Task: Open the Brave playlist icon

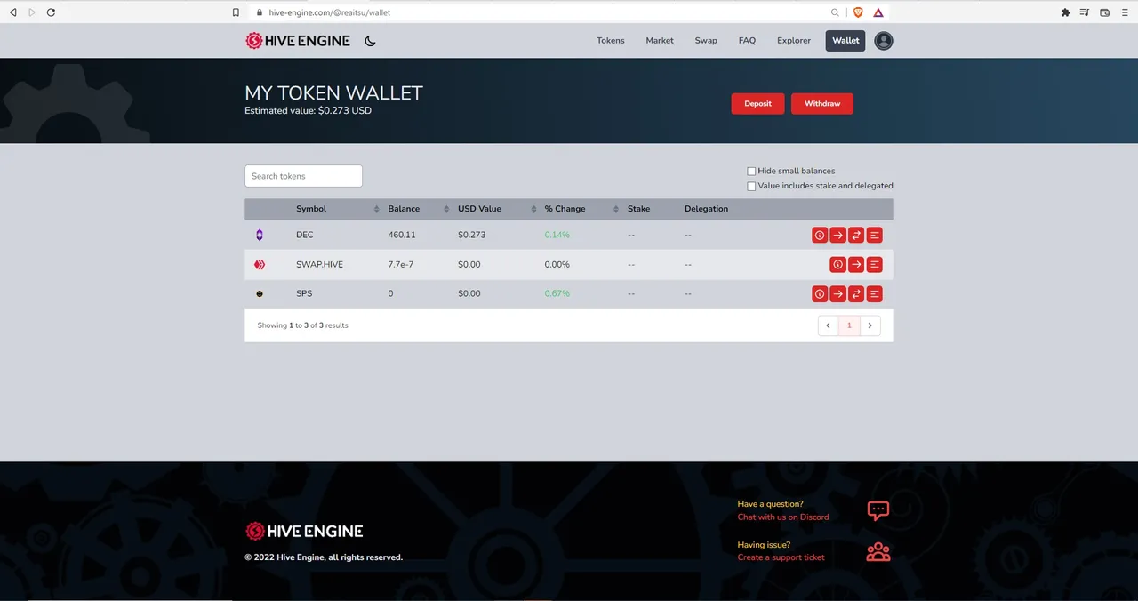Action: click(1085, 12)
